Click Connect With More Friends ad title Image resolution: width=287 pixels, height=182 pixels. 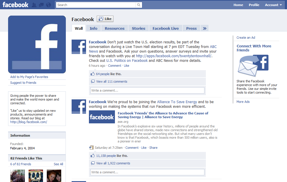[x=254, y=48]
